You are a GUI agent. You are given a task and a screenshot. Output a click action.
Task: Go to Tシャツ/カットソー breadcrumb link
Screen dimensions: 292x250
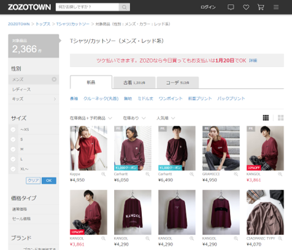73,24
